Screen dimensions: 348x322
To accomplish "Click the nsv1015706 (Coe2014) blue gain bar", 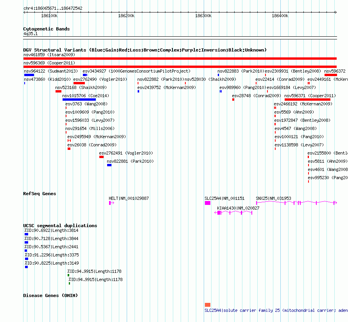I will pyautogui.click(x=79, y=100).
